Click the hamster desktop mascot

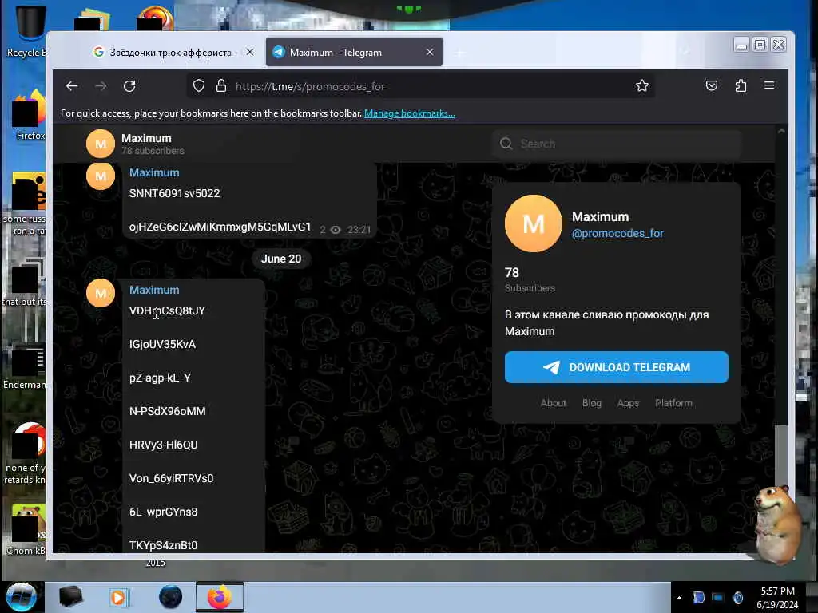(x=777, y=524)
